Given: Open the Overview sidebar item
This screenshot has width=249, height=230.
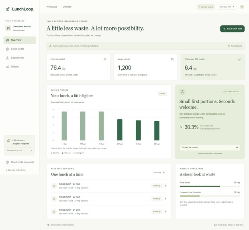Looking at the screenshot, I should pos(20,40).
